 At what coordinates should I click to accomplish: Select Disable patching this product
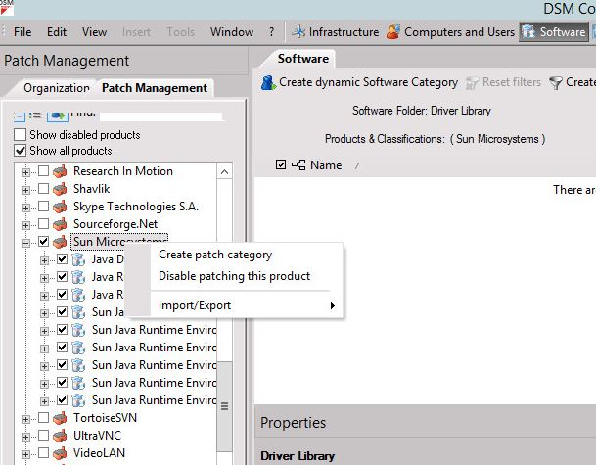234,276
